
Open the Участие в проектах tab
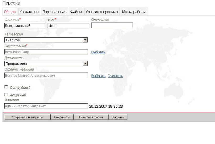[102, 12]
